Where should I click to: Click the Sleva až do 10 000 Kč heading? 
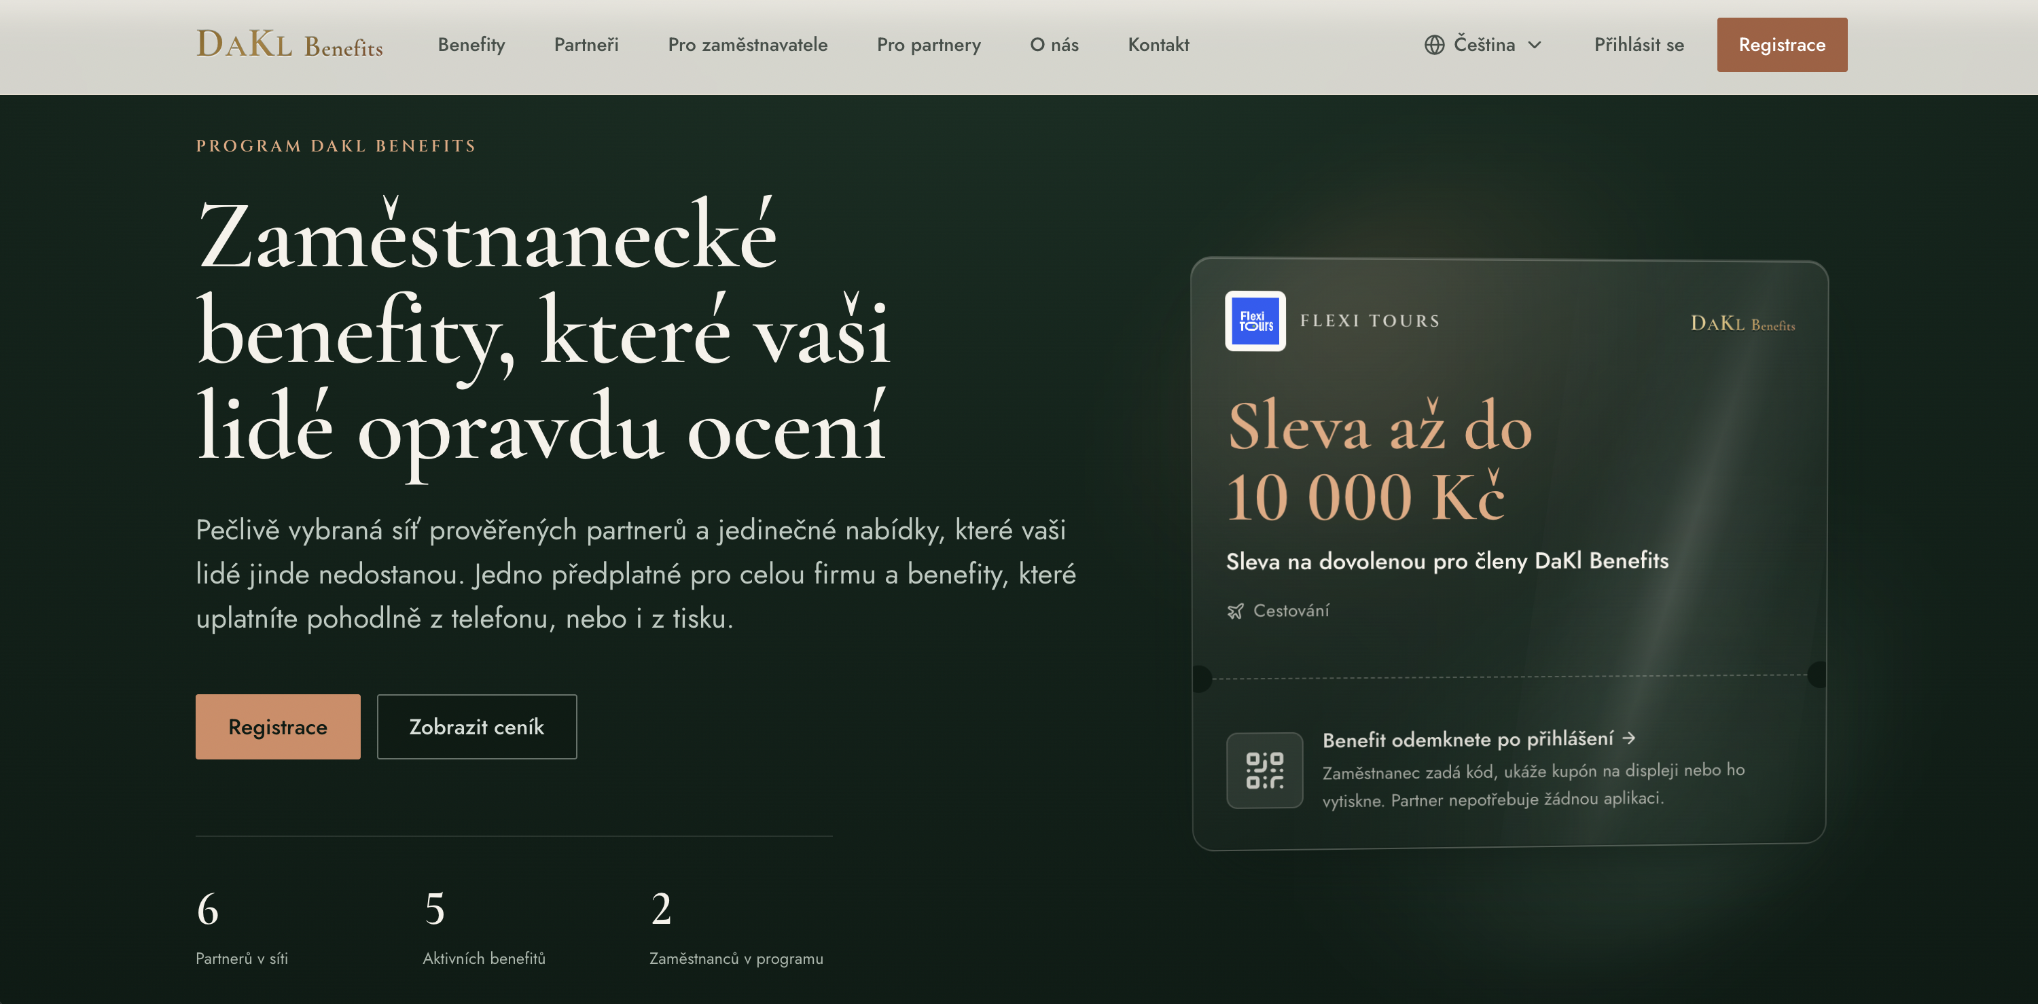[x=1380, y=461]
